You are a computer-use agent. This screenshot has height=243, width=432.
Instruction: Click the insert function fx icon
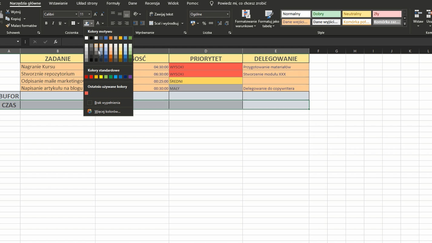[56, 42]
